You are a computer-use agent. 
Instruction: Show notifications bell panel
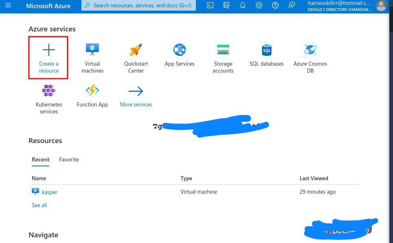243,6
